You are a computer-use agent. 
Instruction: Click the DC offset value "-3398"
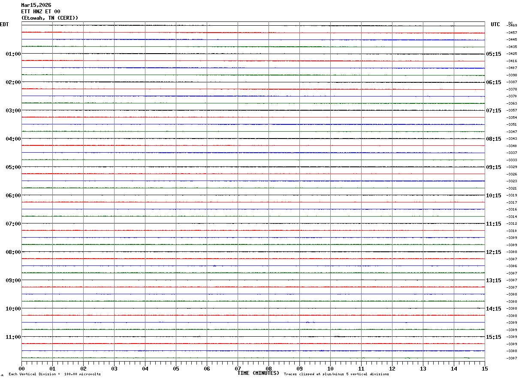[511, 75]
